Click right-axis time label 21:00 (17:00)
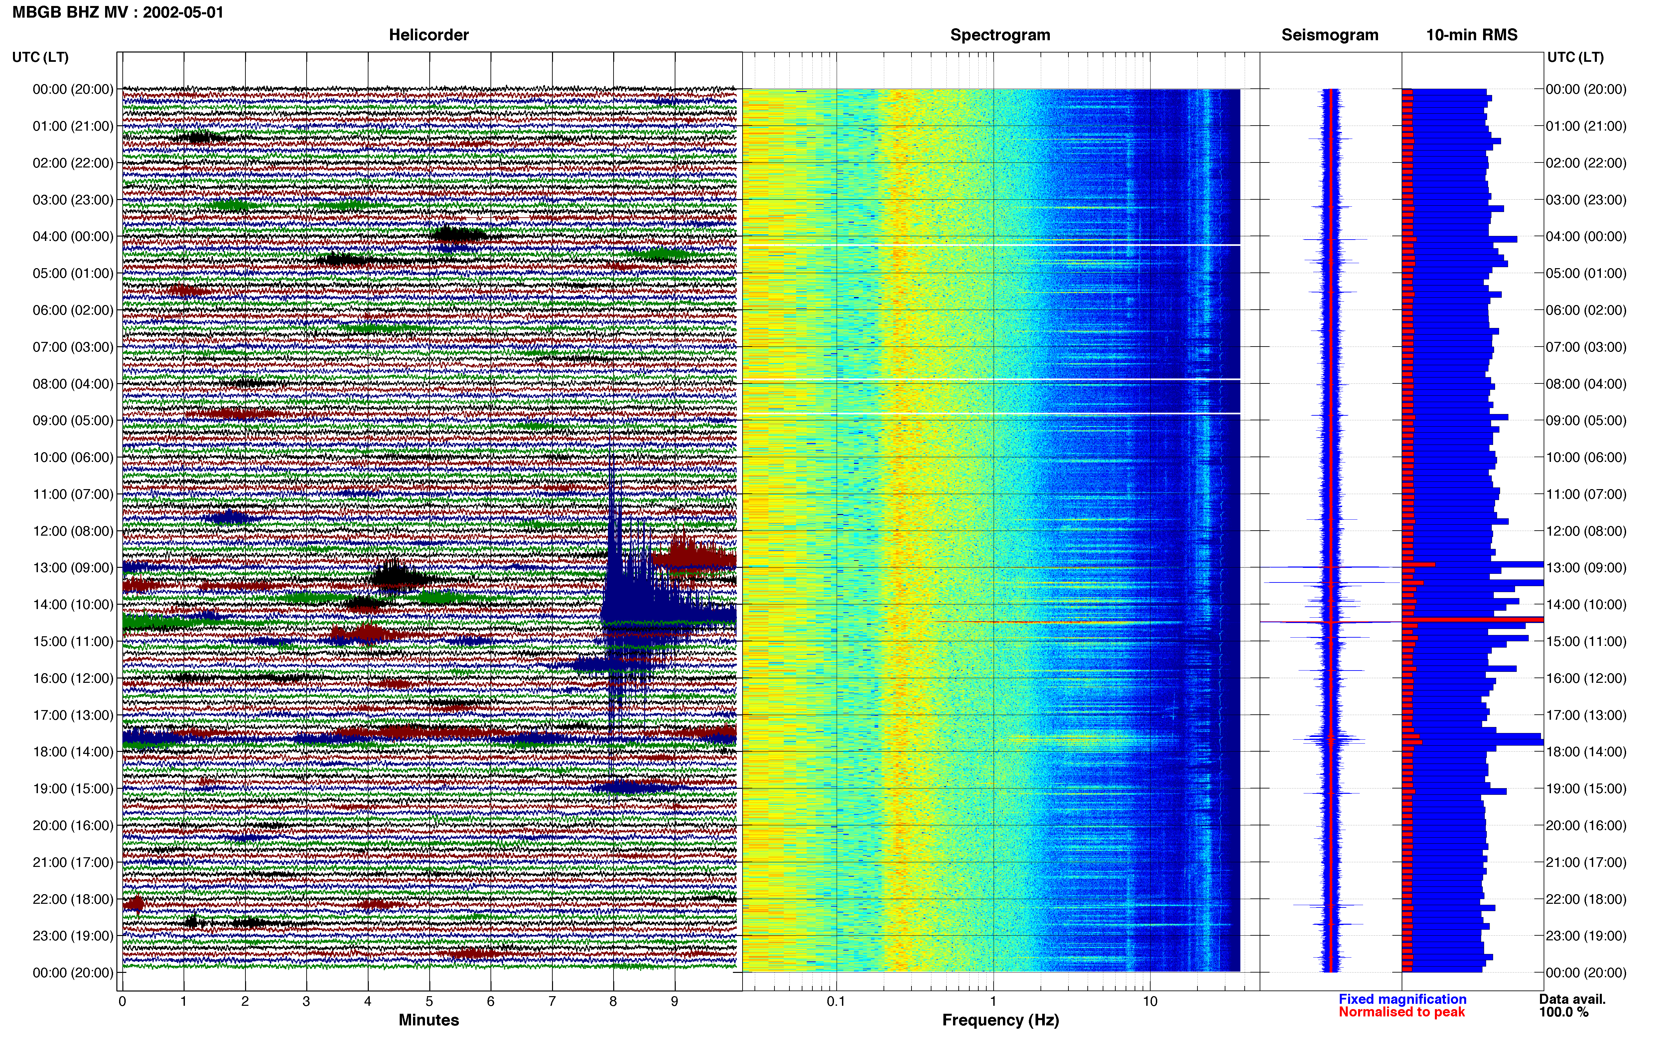Viewport: 1669px width, 1043px height. pyautogui.click(x=1586, y=862)
